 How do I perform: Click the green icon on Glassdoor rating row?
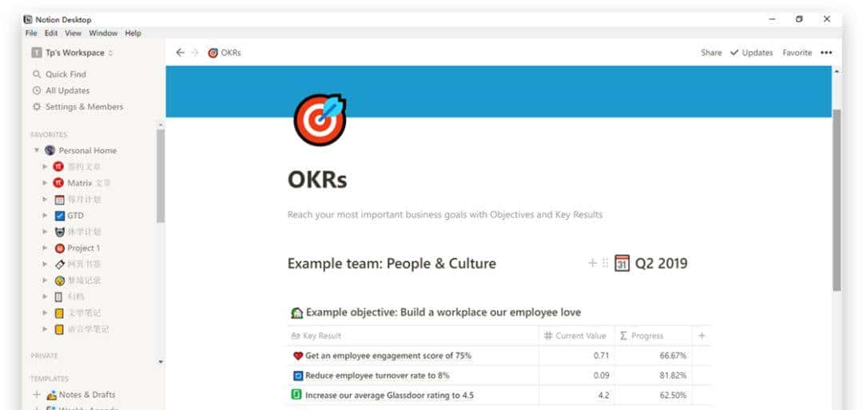pos(296,395)
